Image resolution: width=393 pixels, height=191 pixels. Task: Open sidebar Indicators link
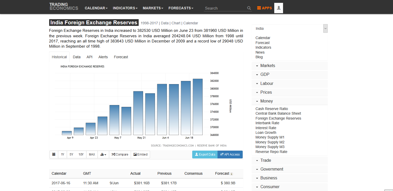coord(263,47)
